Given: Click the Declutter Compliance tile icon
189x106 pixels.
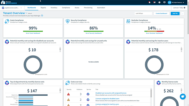Looking at the screenshot, I should (x=128, y=21).
